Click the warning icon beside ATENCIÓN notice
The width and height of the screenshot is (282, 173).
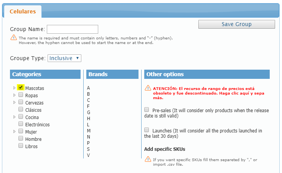(x=148, y=88)
